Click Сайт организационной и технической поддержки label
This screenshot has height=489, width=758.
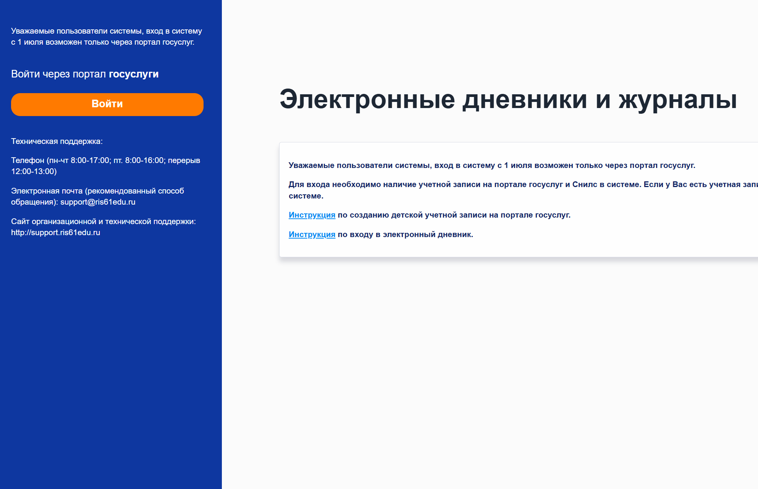(x=103, y=221)
